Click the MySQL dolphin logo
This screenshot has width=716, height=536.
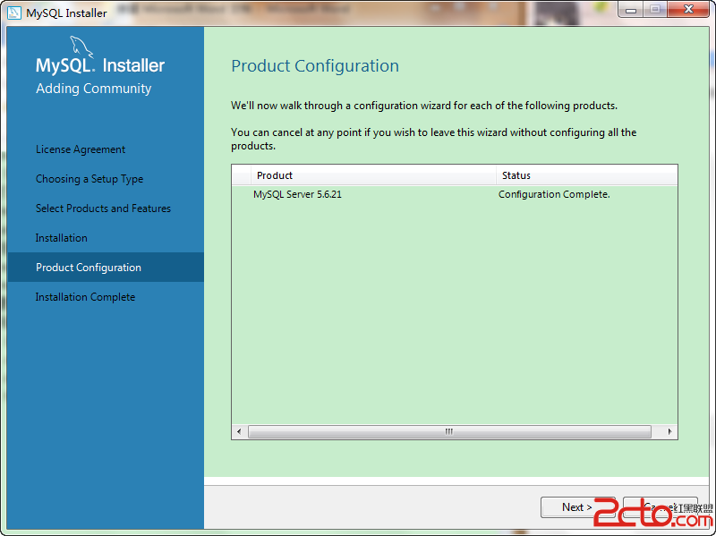[x=81, y=47]
